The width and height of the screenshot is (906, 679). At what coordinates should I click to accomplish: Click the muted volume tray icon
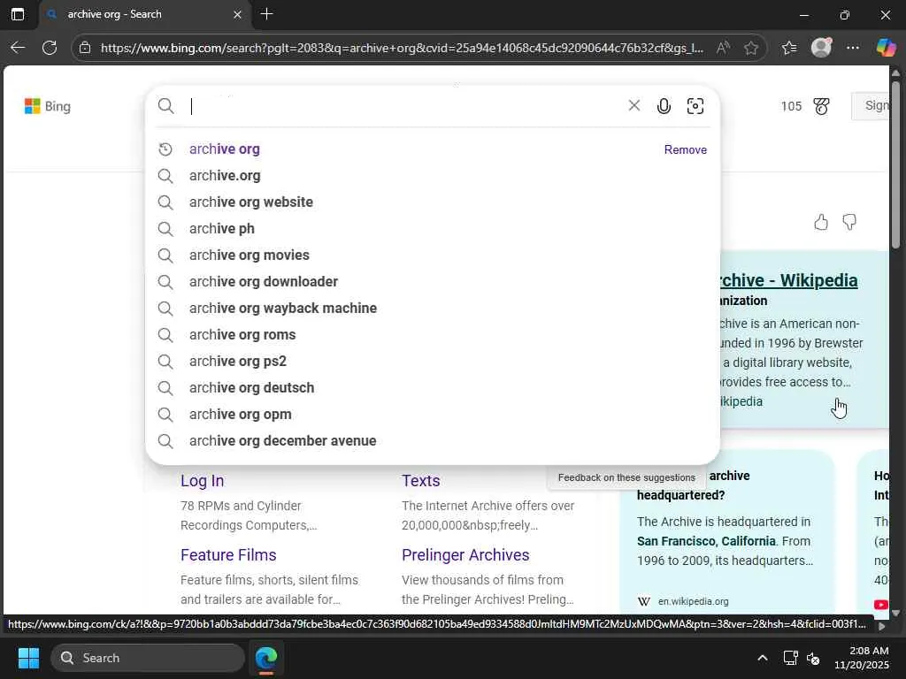814,658
